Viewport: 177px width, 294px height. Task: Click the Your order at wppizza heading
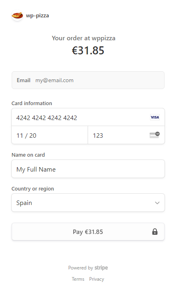pyautogui.click(x=84, y=38)
